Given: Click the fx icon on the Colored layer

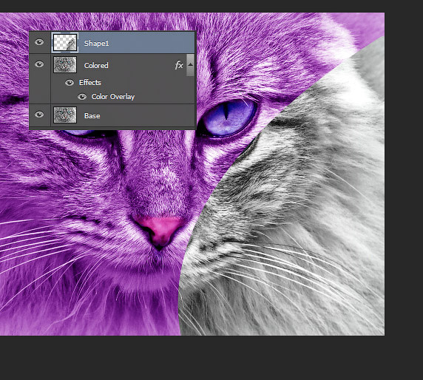Looking at the screenshot, I should pos(179,65).
